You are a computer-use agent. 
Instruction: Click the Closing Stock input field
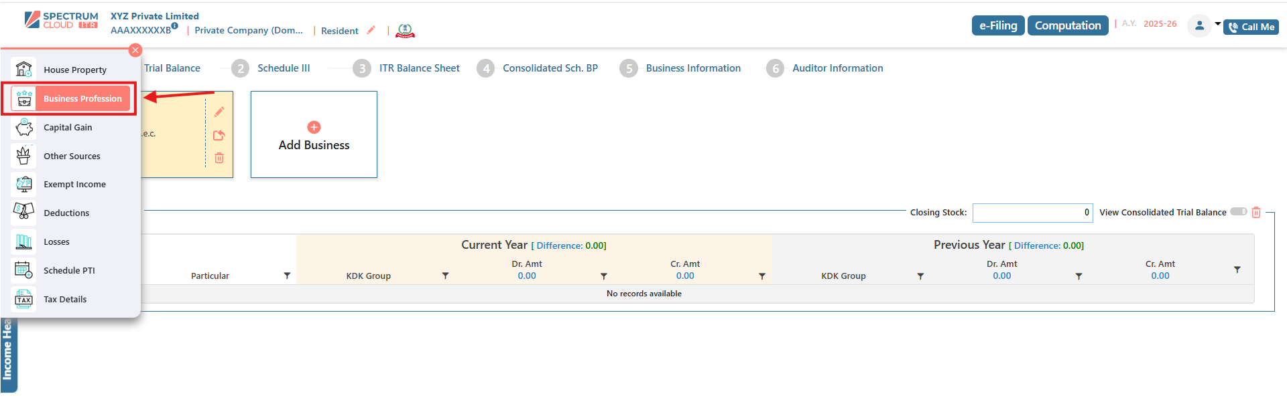click(1032, 213)
